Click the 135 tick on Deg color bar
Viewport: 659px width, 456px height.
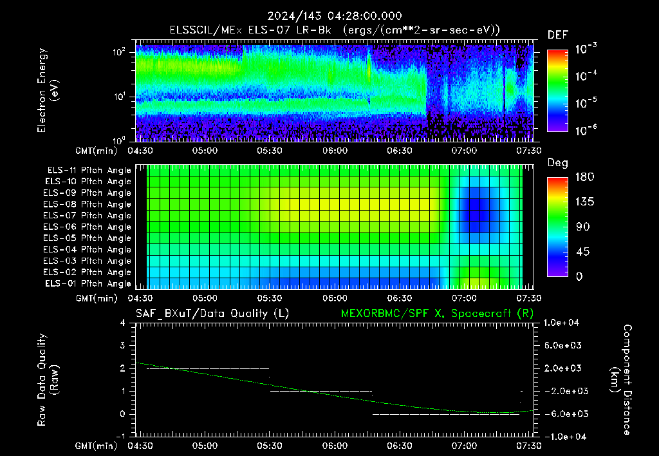pos(584,202)
